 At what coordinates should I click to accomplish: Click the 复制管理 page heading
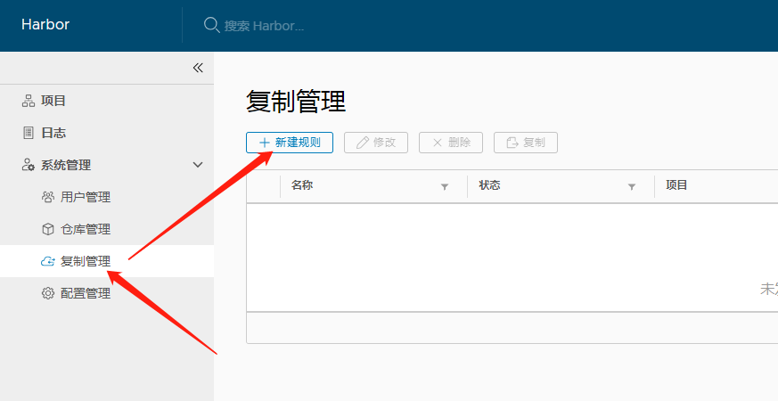coord(296,102)
